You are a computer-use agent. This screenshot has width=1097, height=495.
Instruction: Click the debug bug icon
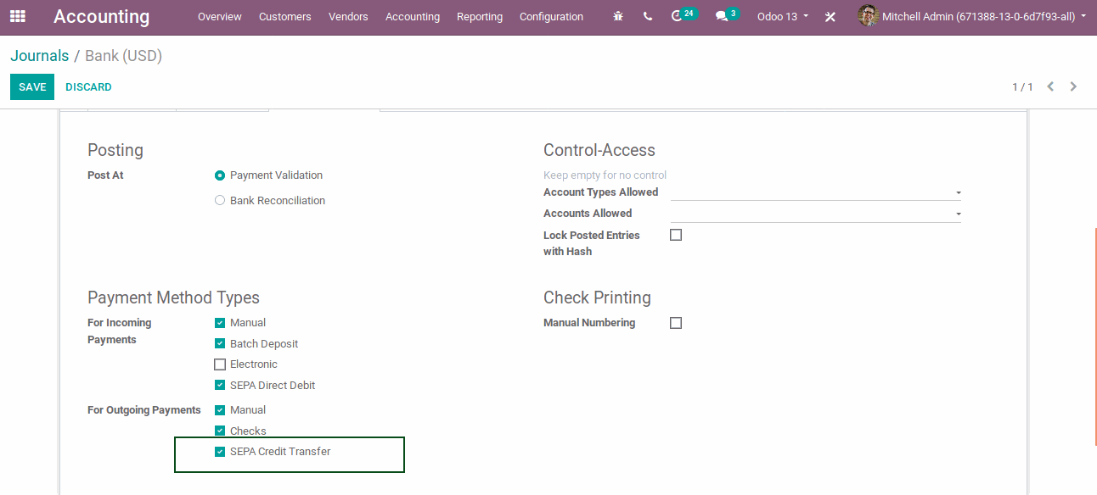click(618, 16)
